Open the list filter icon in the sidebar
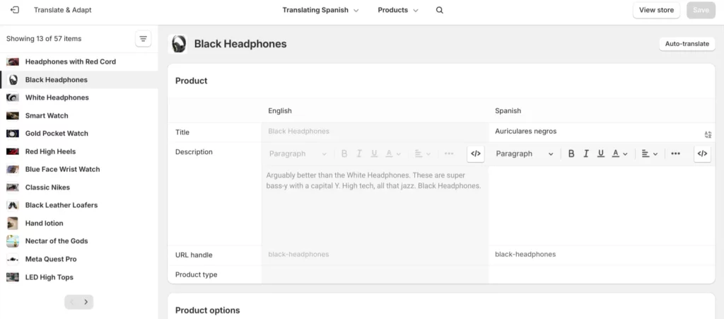Screen dimensions: 724x319 pos(143,39)
